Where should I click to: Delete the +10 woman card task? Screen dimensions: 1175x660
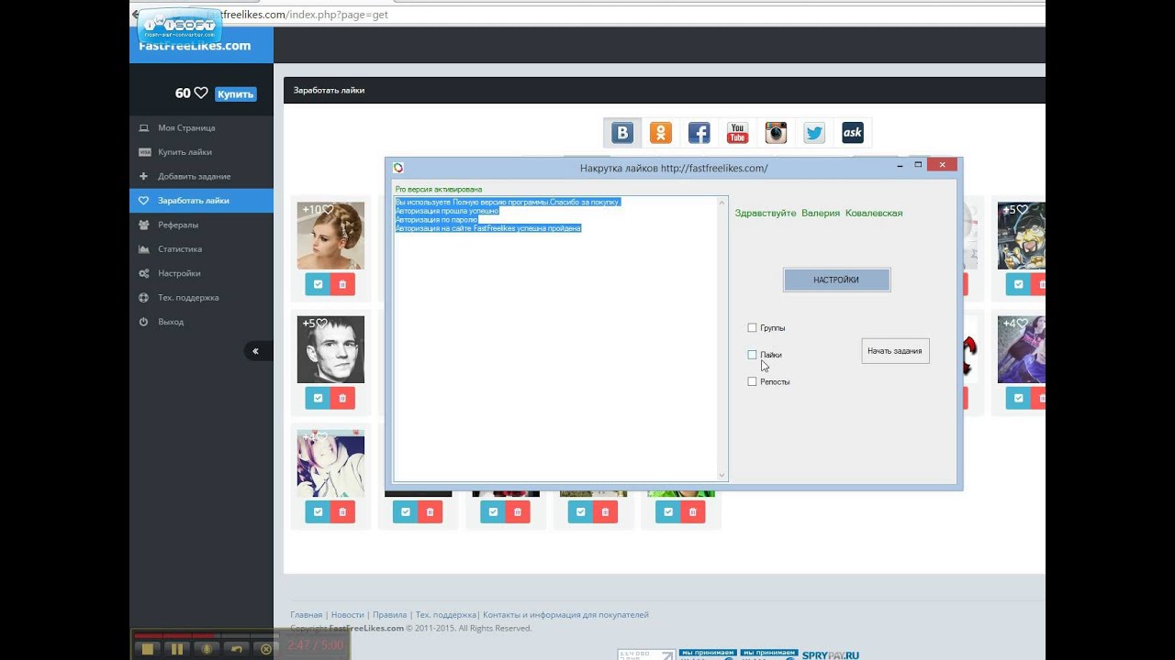point(342,284)
